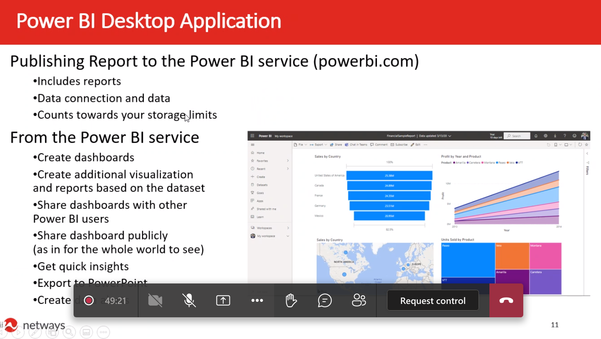Click the Request control button
The height and width of the screenshot is (339, 601).
point(433,301)
